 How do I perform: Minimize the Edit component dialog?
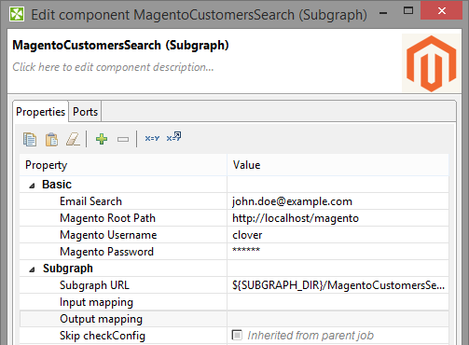[x=383, y=13]
